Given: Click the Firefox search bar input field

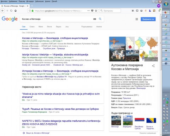Looking at the screenshot, I should click(x=110, y=11).
